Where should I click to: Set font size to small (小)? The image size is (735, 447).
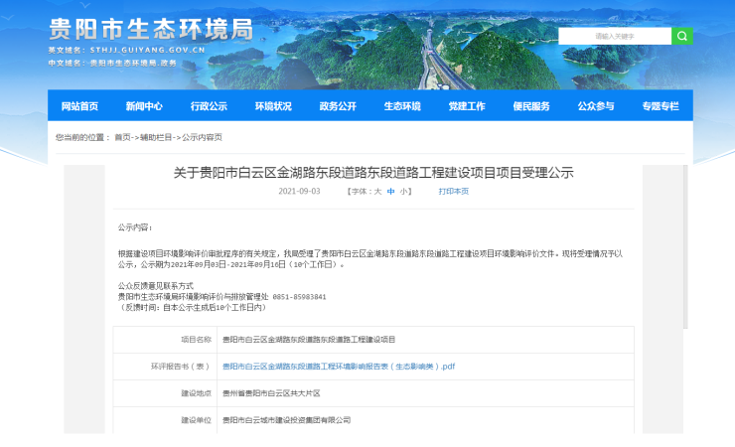[x=404, y=191]
